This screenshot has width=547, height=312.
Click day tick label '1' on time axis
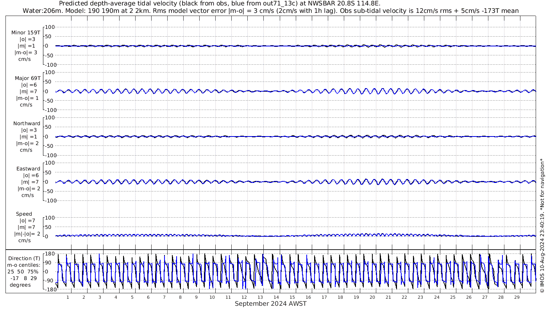pos(68,297)
